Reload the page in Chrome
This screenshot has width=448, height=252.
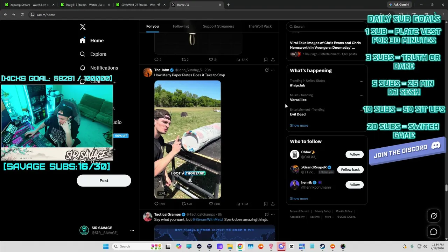(x=22, y=15)
